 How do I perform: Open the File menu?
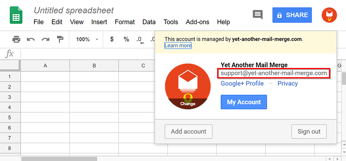tap(38, 22)
